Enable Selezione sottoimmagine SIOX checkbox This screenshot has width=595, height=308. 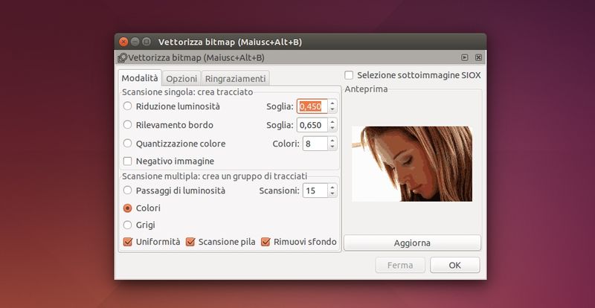click(x=349, y=75)
